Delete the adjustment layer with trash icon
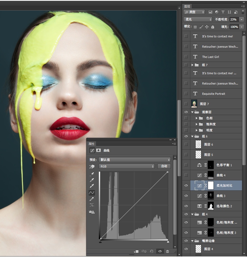The image size is (247, 257). 167,251
